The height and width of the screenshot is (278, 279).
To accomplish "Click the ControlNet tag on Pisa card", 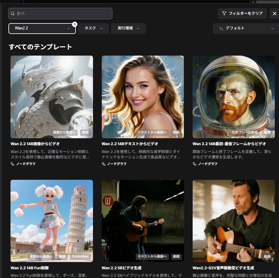I will [80, 256].
